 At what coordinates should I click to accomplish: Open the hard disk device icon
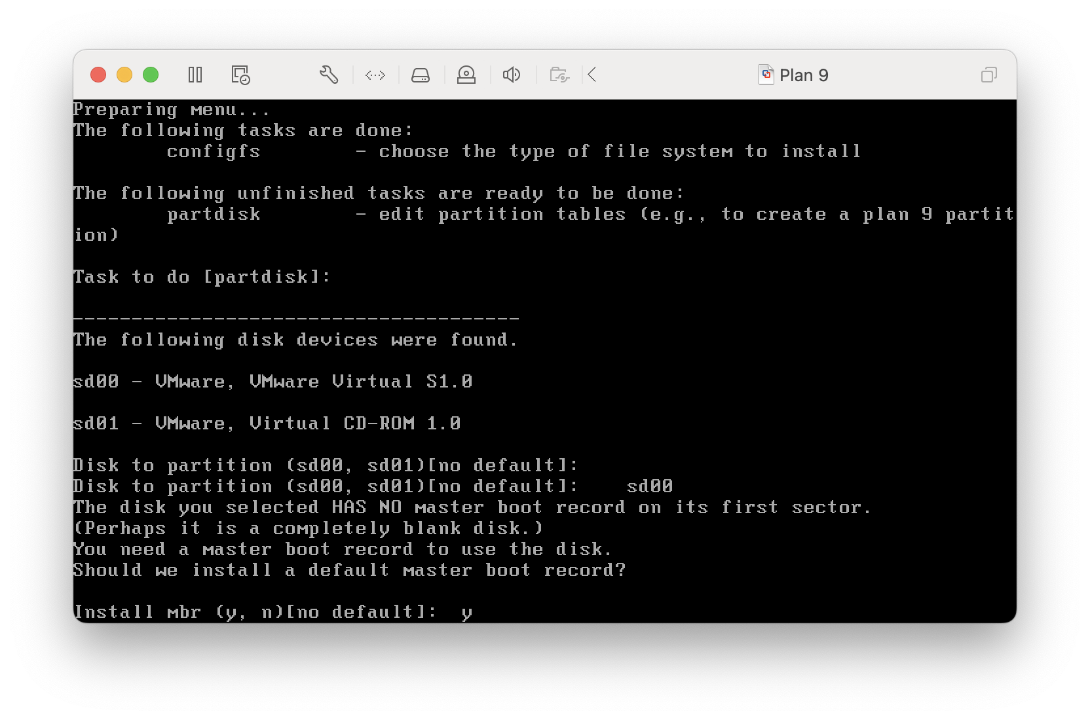tap(421, 75)
